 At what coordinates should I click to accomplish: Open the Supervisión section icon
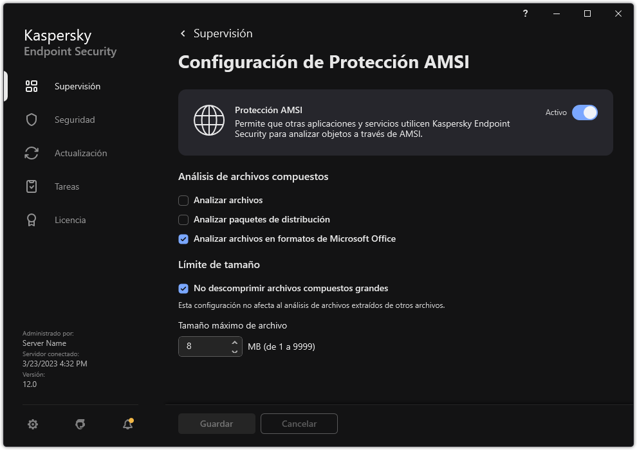point(31,85)
